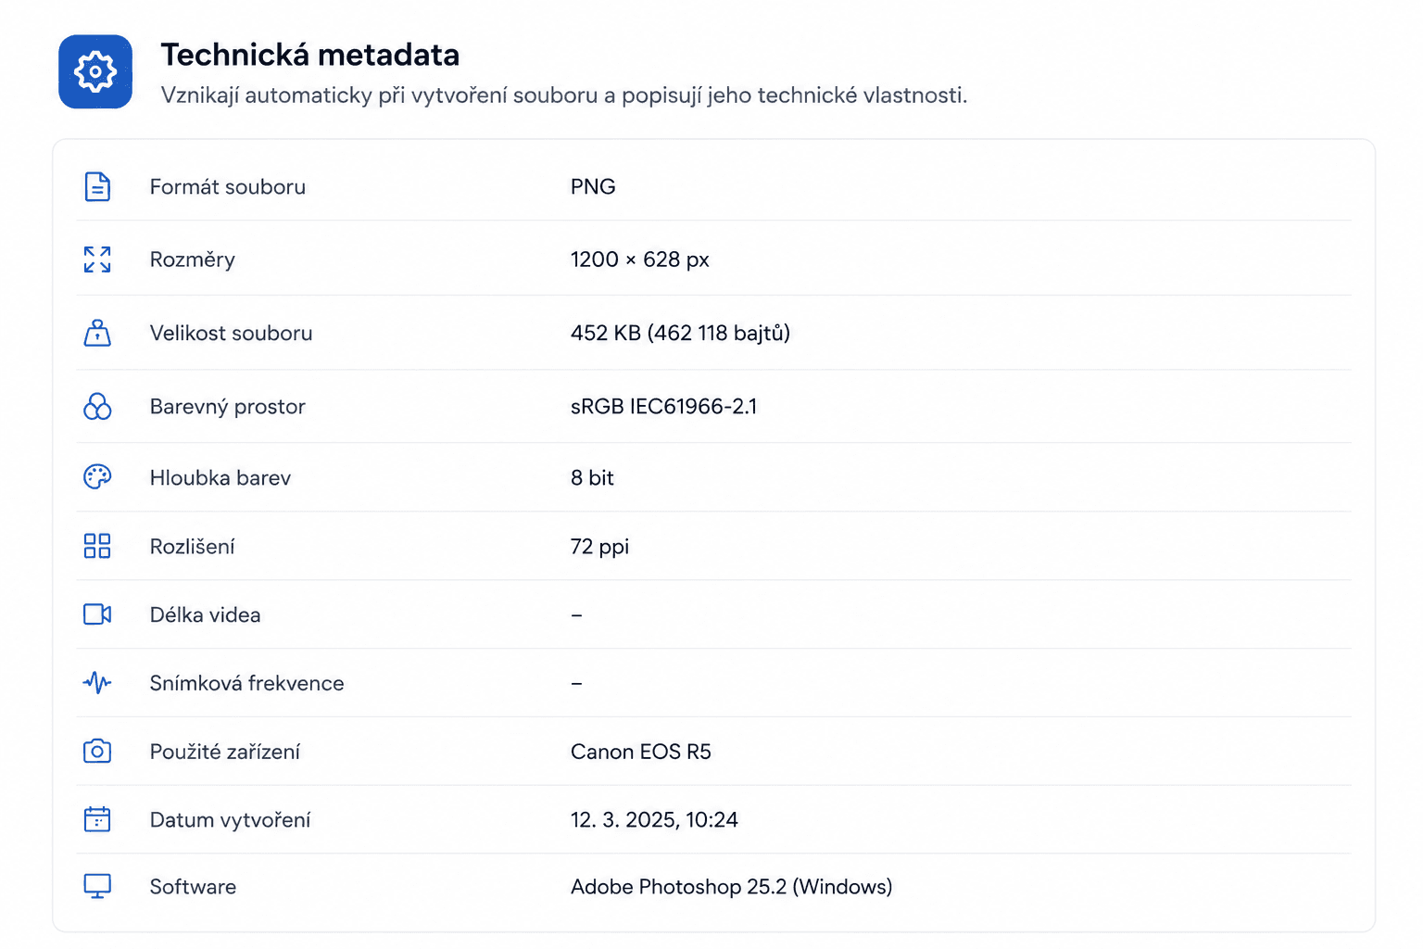Select the waveform icon for Snímková frekvence
This screenshot has height=949, width=1423.
pyautogui.click(x=97, y=683)
